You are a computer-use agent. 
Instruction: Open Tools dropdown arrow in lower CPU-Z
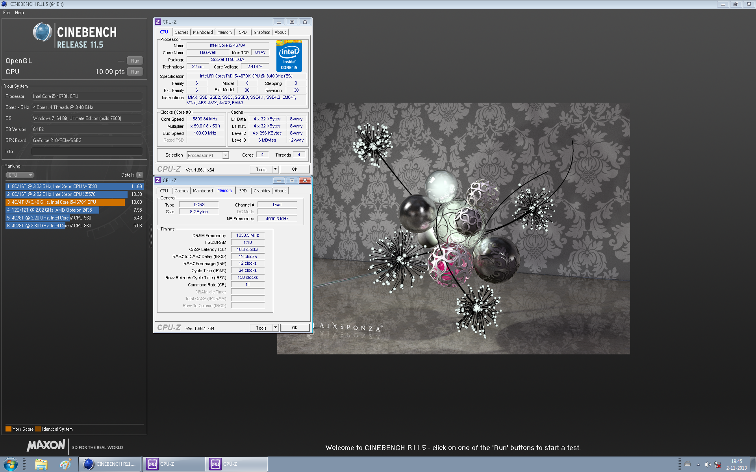[275, 328]
